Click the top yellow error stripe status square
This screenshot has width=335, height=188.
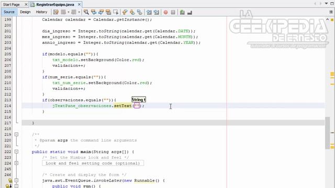[x=332, y=20]
